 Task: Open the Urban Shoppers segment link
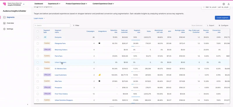[x=60, y=62]
